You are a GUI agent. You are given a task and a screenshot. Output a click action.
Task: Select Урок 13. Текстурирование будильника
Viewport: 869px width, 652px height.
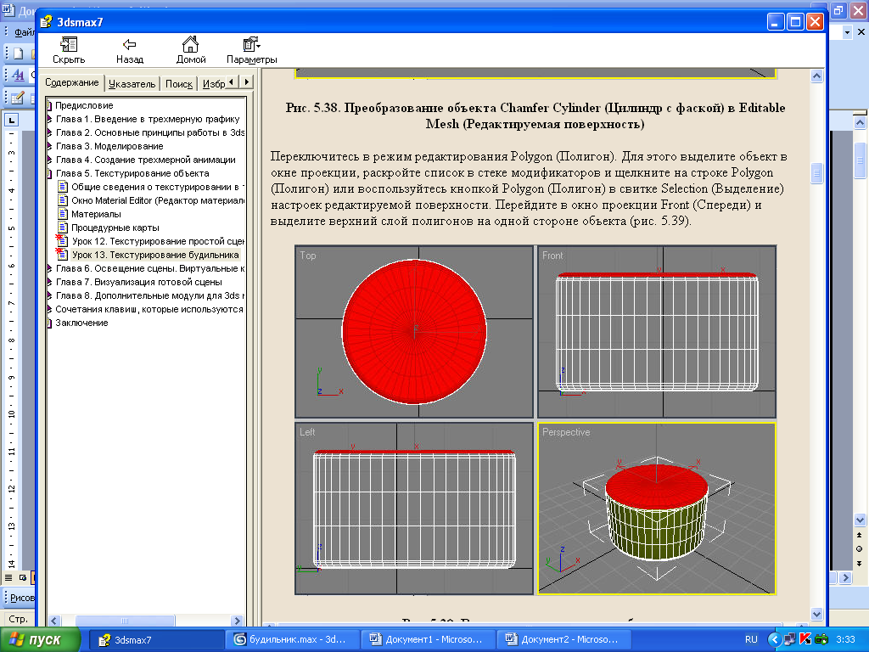click(x=155, y=255)
